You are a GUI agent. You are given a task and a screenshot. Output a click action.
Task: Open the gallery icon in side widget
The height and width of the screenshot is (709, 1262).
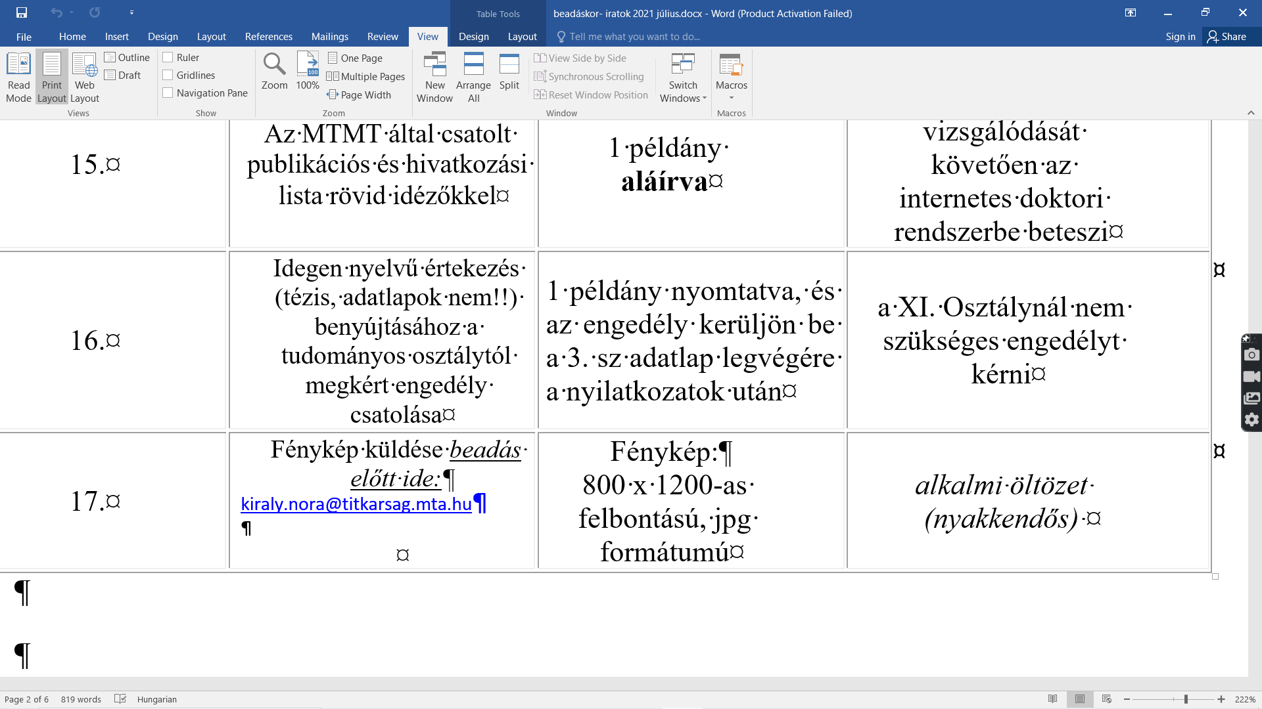click(x=1251, y=398)
